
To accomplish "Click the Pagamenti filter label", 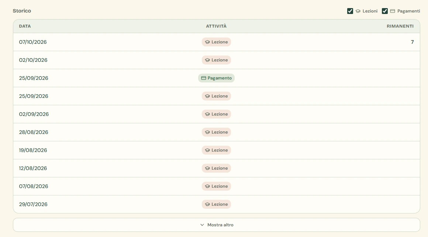I will pyautogui.click(x=408, y=11).
